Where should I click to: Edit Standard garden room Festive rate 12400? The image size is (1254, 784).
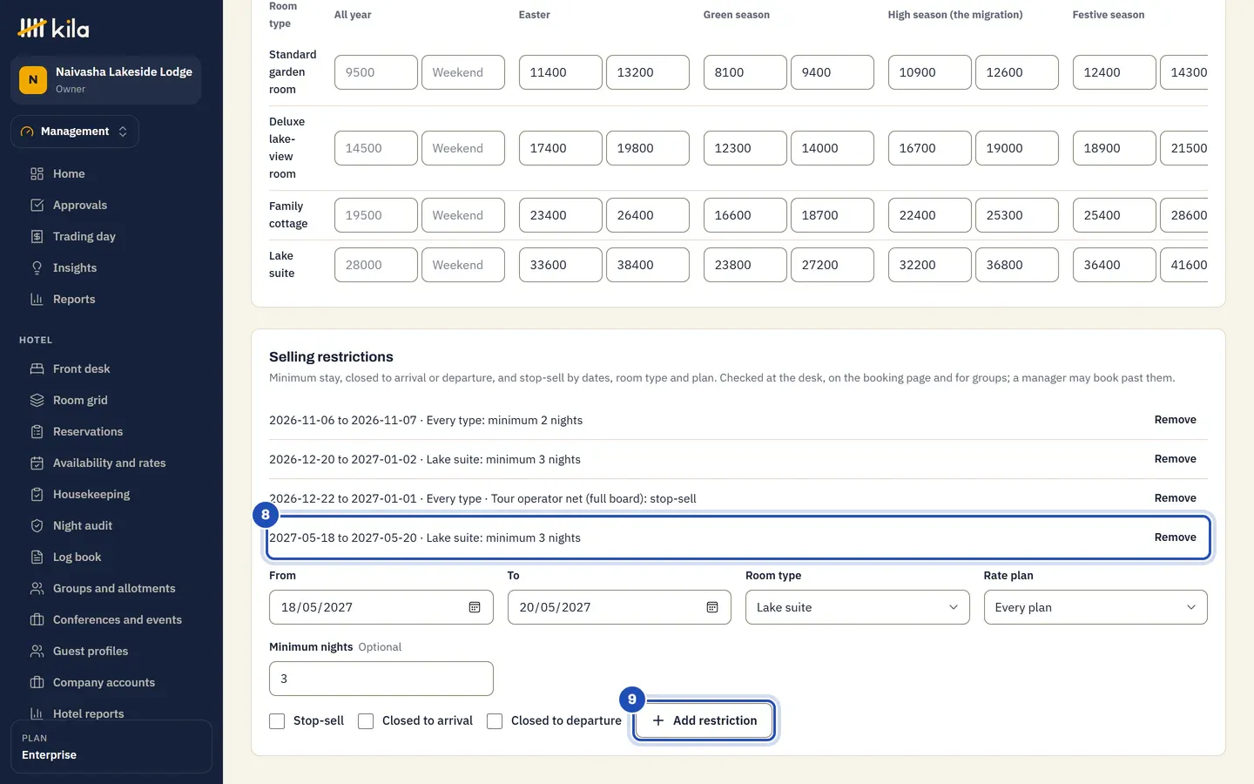pyautogui.click(x=1115, y=72)
